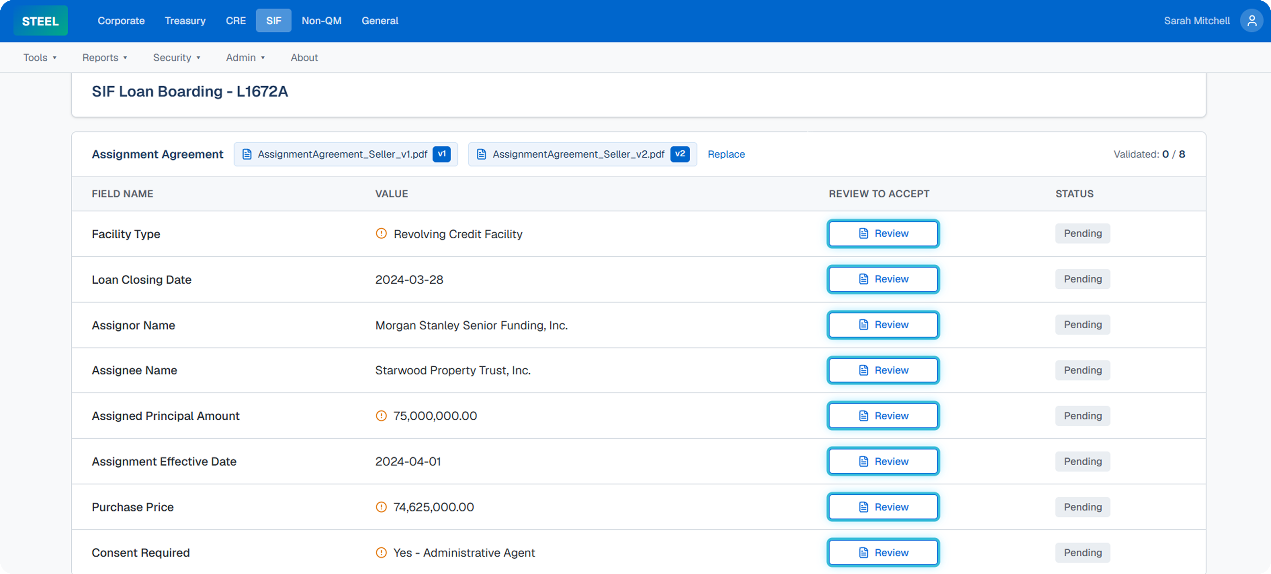Viewport: 1271px width, 574px height.
Task: Click the Assigned Principal Amount field name
Action: 165,416
